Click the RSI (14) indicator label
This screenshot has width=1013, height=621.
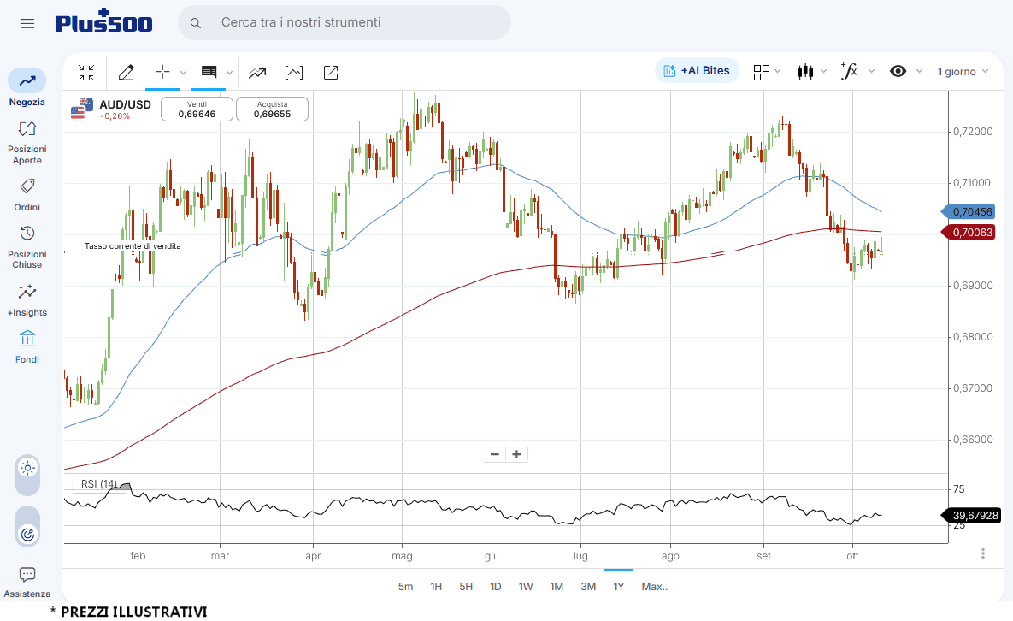click(x=99, y=484)
